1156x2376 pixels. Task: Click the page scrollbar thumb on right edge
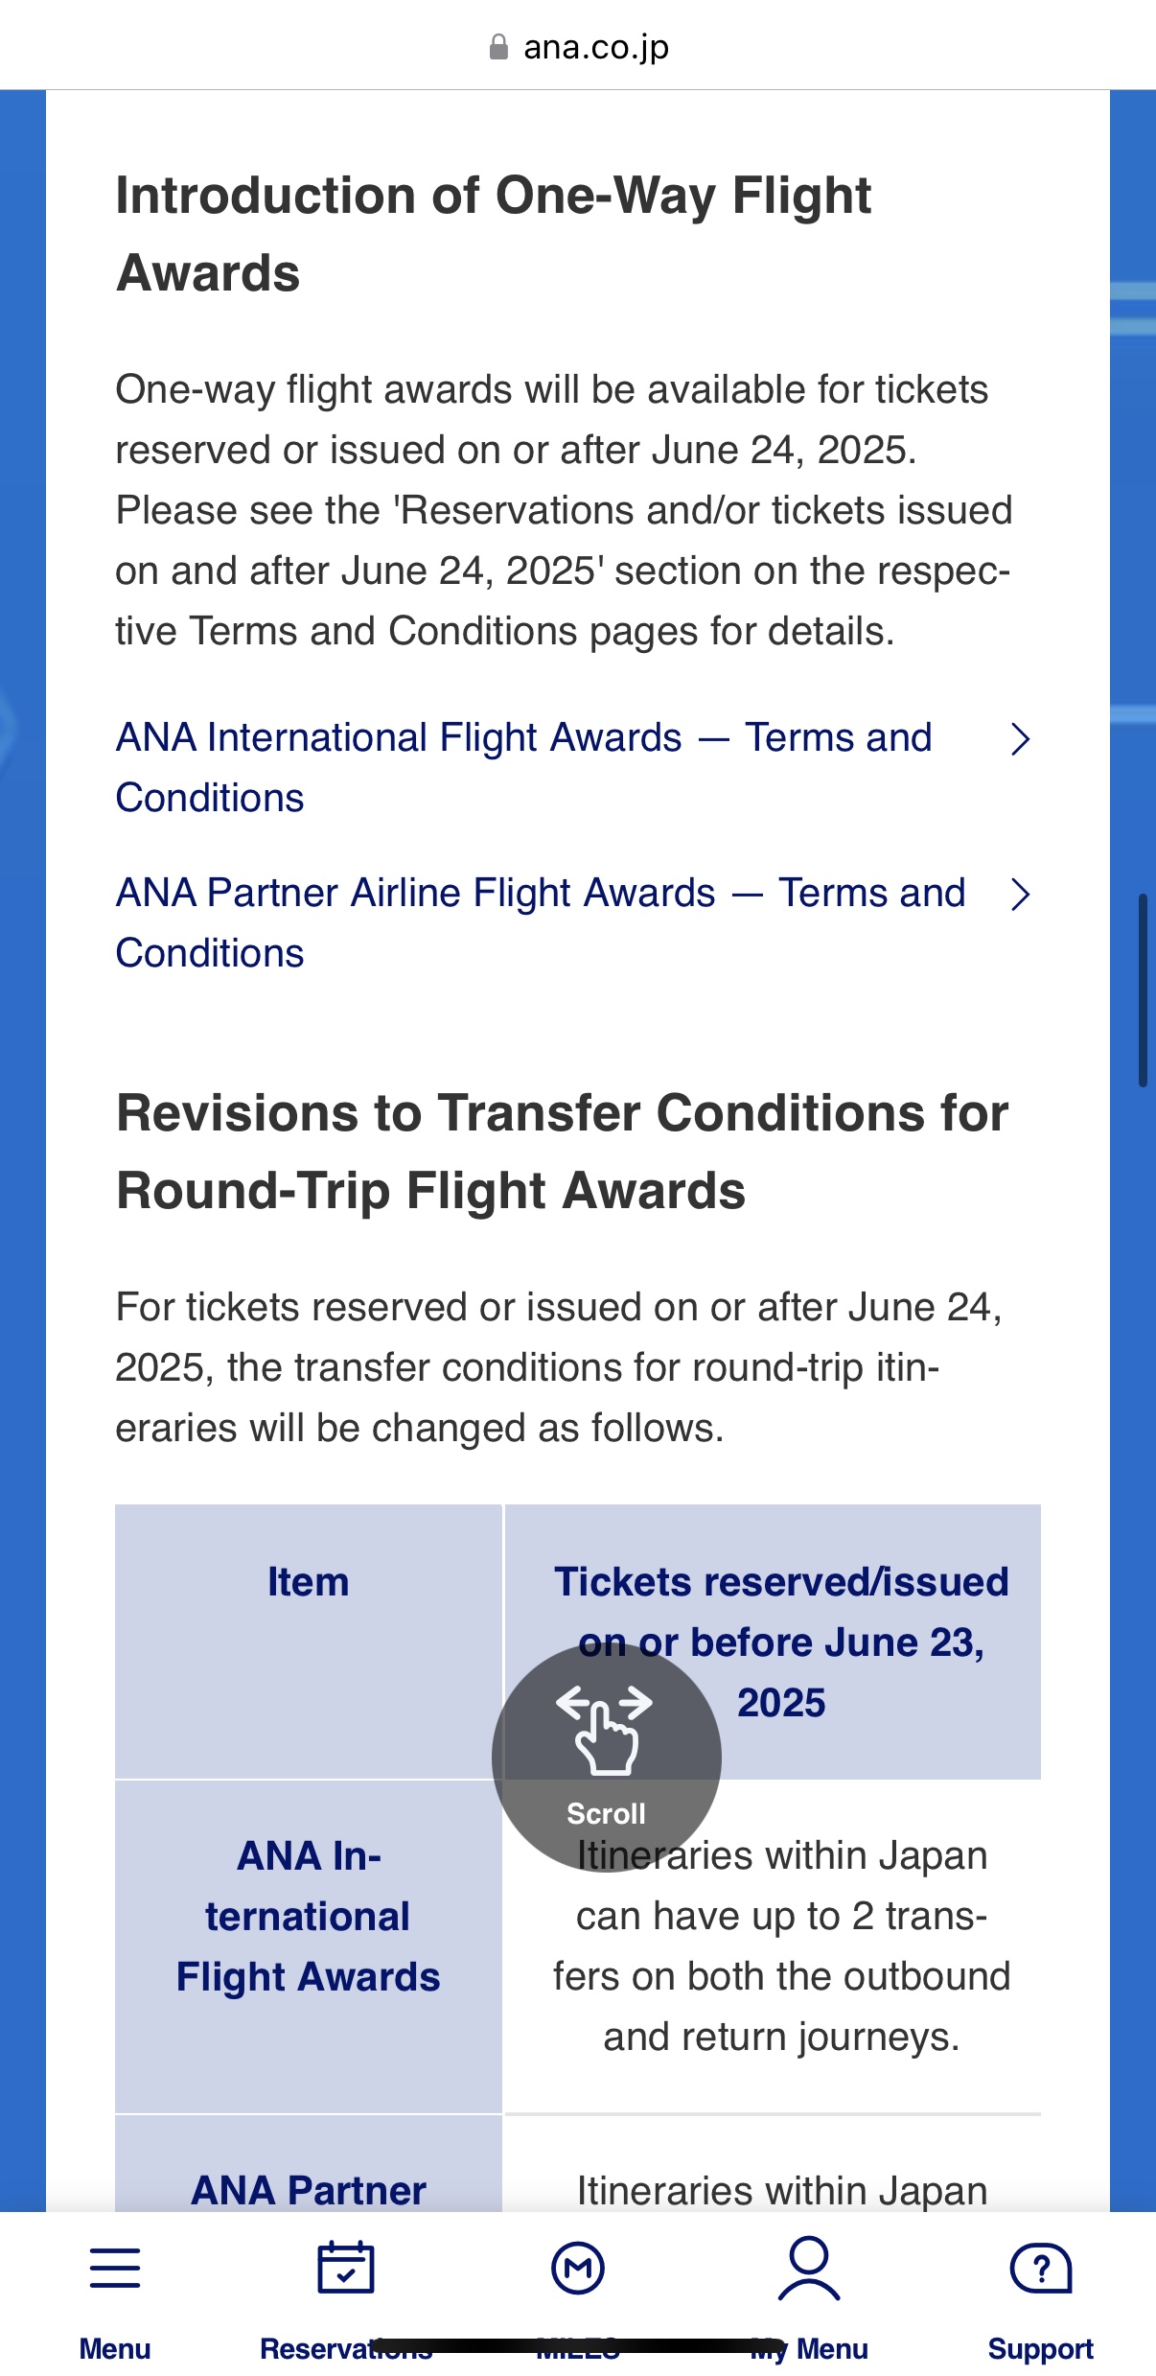click(1143, 990)
